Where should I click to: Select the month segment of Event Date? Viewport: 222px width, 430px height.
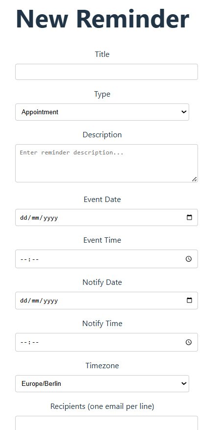pyautogui.click(x=34, y=218)
